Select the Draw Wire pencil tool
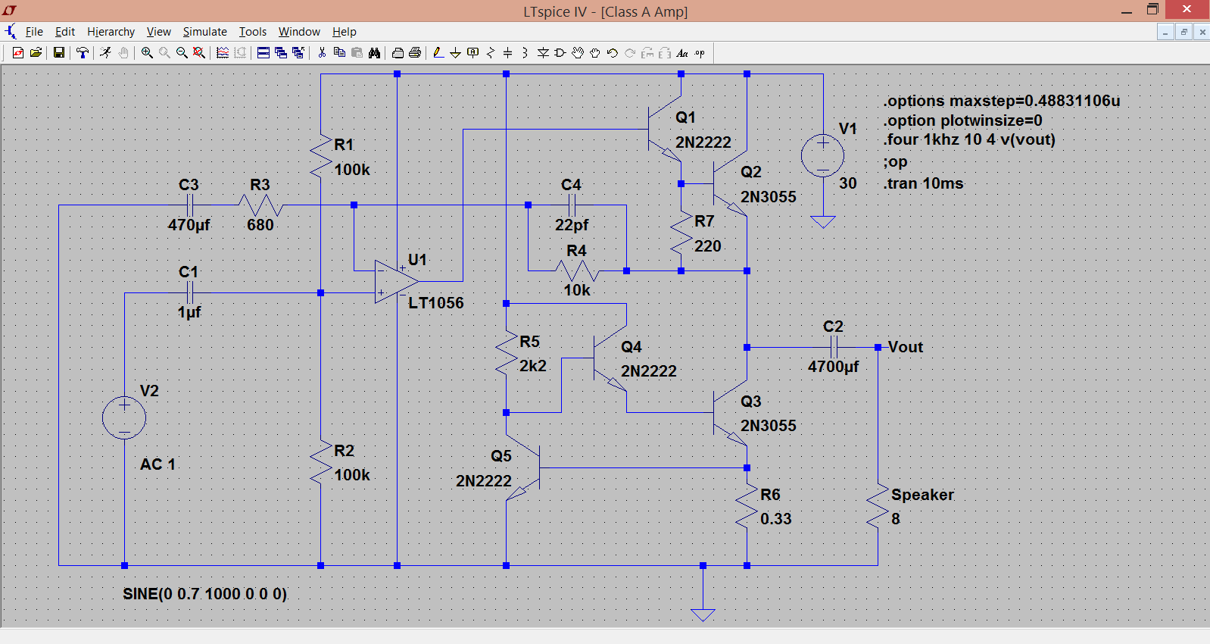The image size is (1210, 644). 438,53
